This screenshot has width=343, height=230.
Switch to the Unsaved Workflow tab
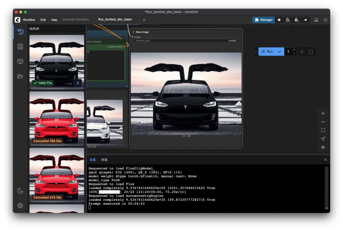tap(75, 19)
